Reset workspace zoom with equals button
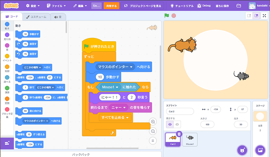270x157 pixels. point(153,141)
